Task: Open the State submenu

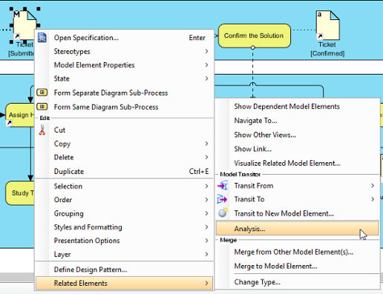Action: [125, 78]
